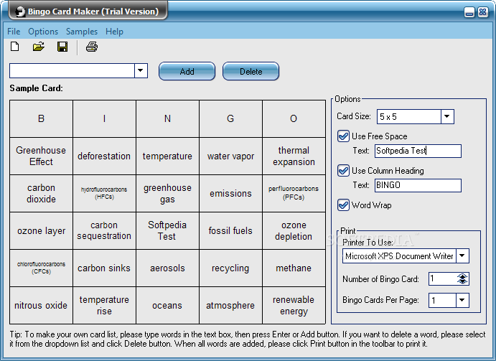Click the BINGO column heading text field
The height and width of the screenshot is (361, 496).
pos(418,185)
